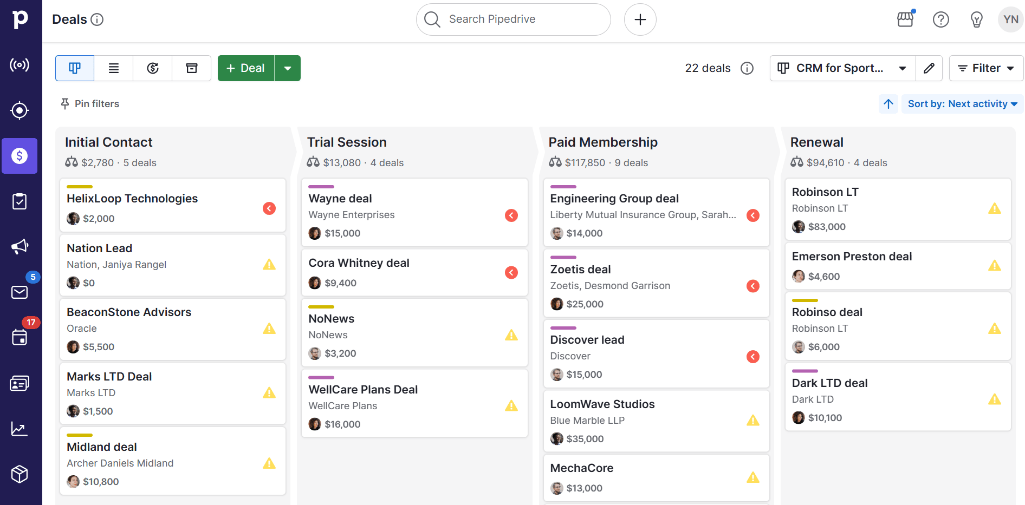The height and width of the screenshot is (505, 1025).
Task: Open Contacts from the sidebar
Action: point(20,383)
